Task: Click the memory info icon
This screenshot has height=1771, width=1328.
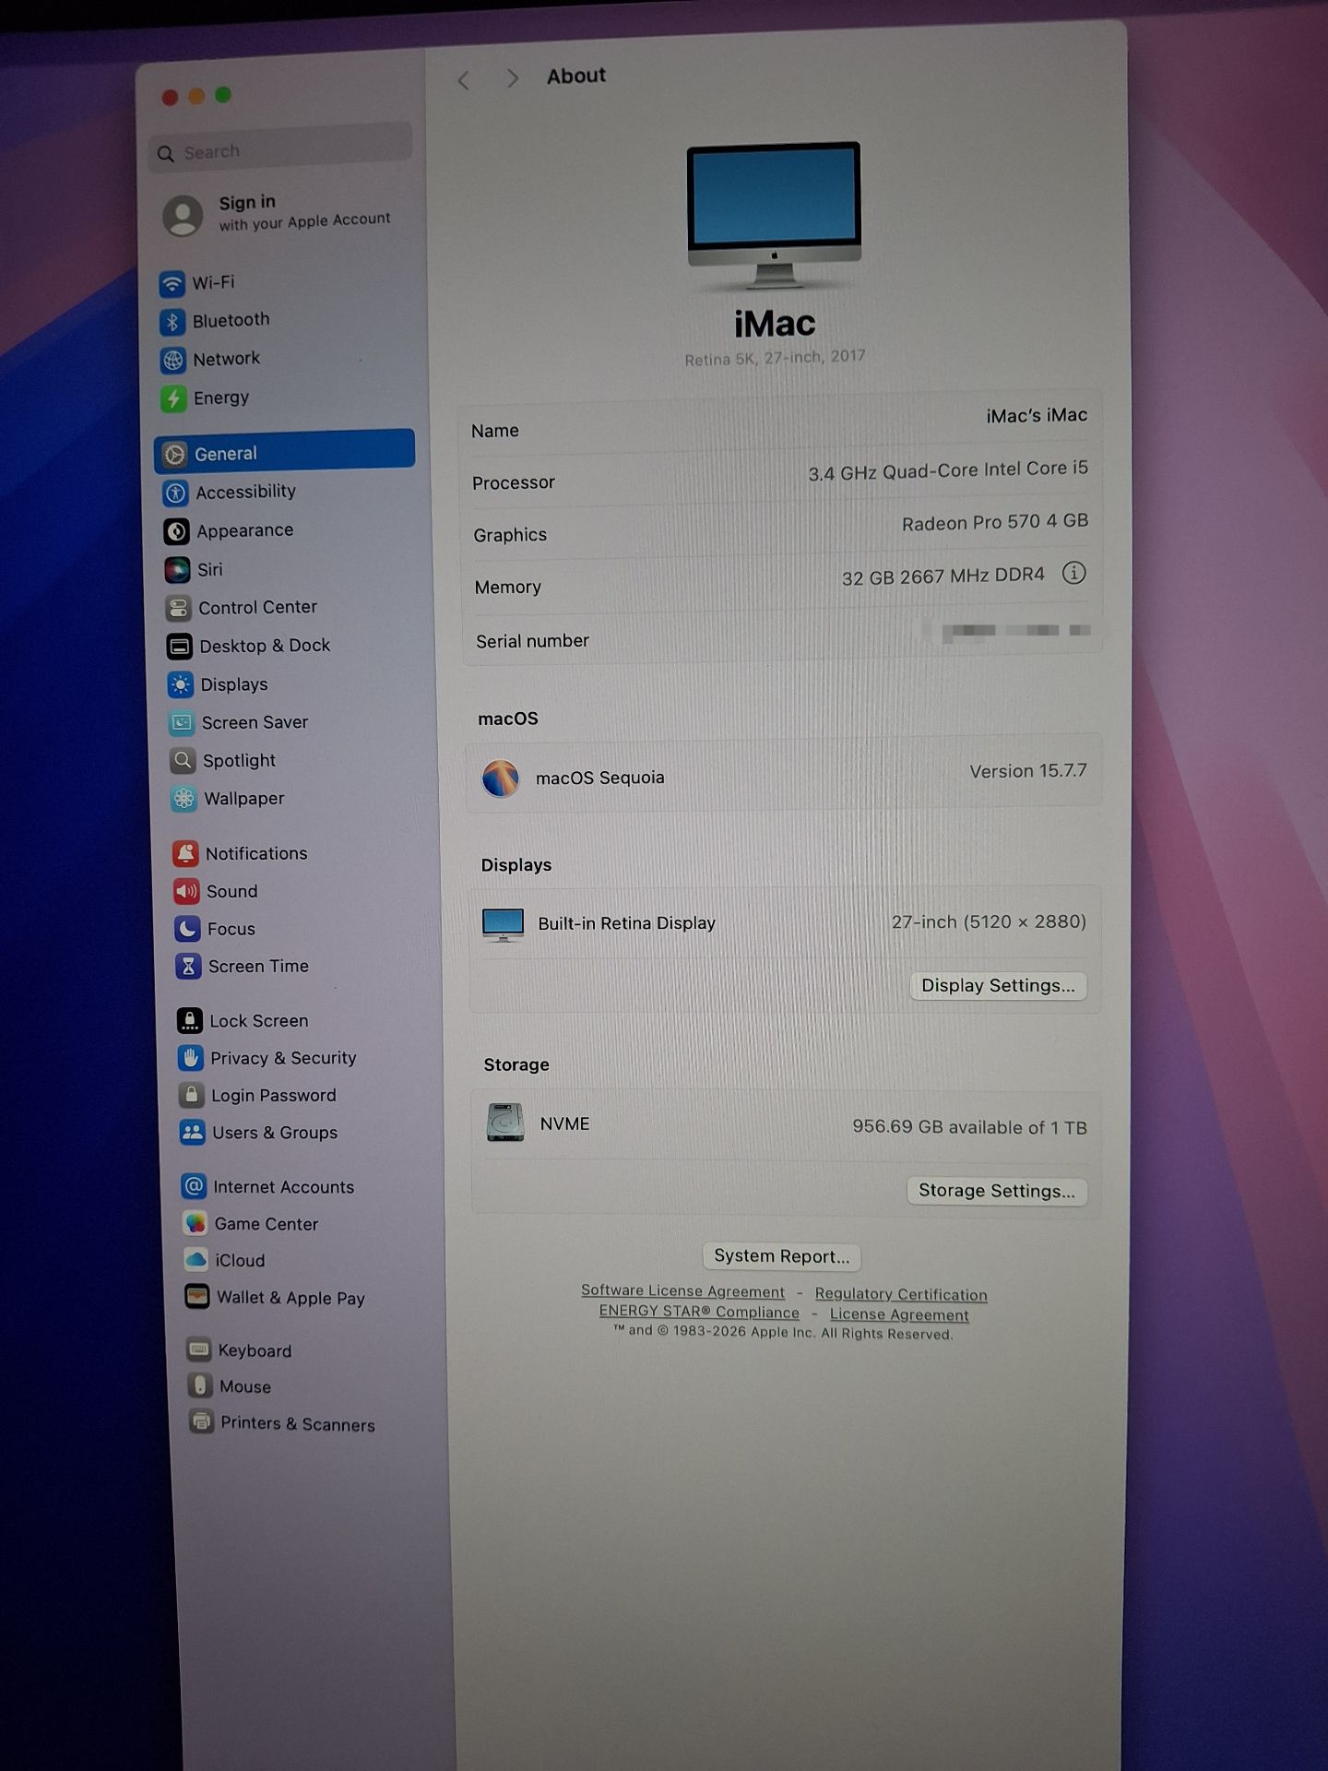Action: 1073,574
